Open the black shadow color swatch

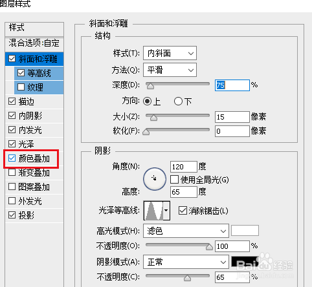coord(245,262)
